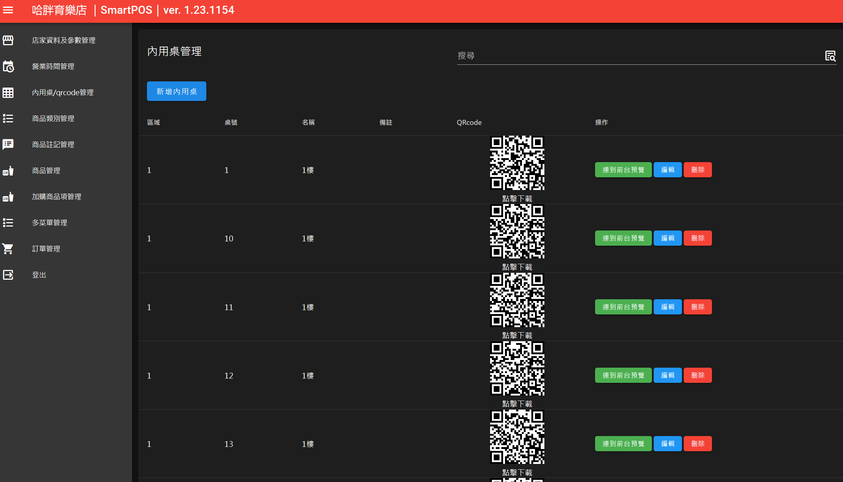Click the 新增內用桌 button
This screenshot has height=482, width=843.
(177, 91)
